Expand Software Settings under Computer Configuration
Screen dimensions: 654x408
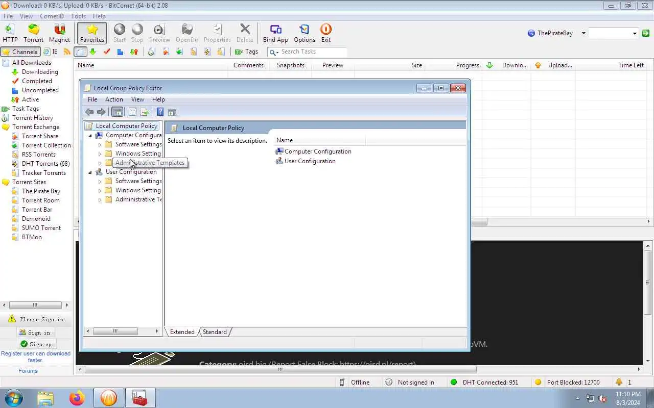tap(100, 145)
